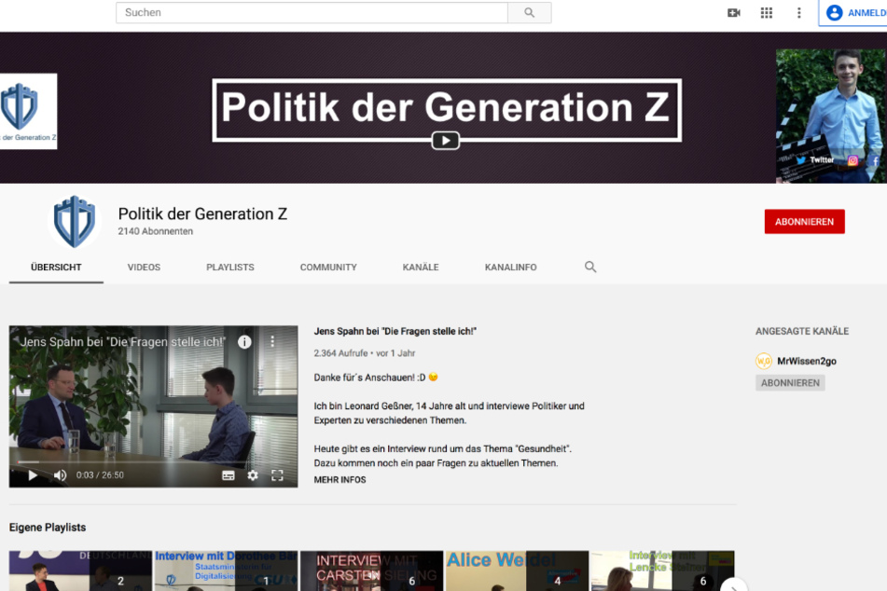Click the Anmelden sign-in button
This screenshot has width=887, height=591.
click(853, 12)
